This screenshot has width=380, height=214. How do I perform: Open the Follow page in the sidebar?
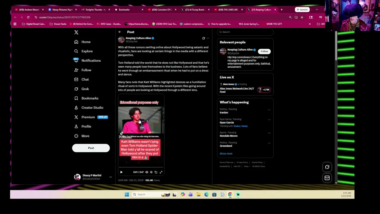83,70
